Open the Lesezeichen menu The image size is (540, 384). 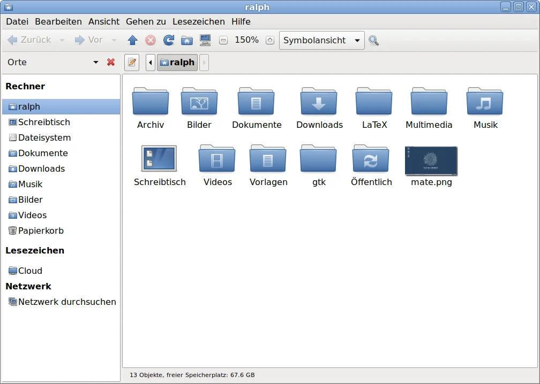199,21
